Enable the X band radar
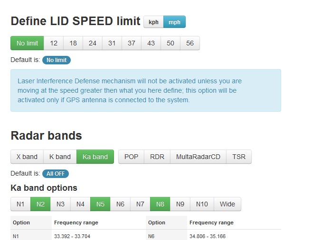Image resolution: width=313 pixels, height=240 pixels. [27, 157]
